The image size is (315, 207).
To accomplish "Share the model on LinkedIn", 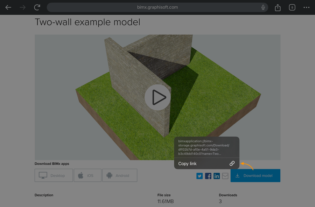I will click(217, 176).
